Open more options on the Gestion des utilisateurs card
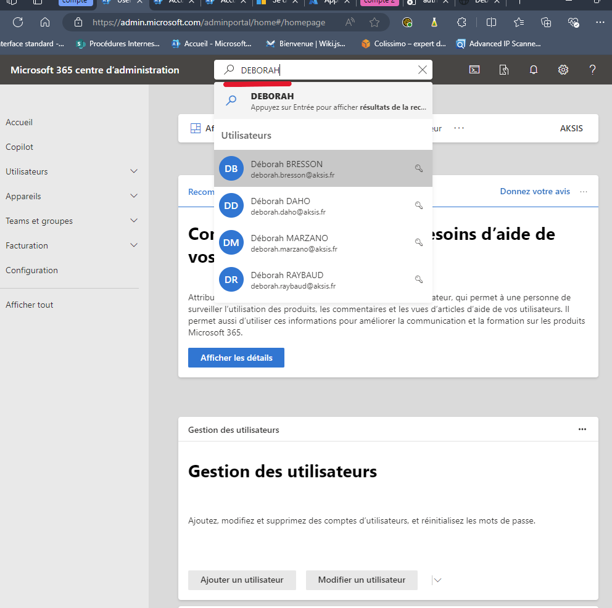 (x=582, y=429)
